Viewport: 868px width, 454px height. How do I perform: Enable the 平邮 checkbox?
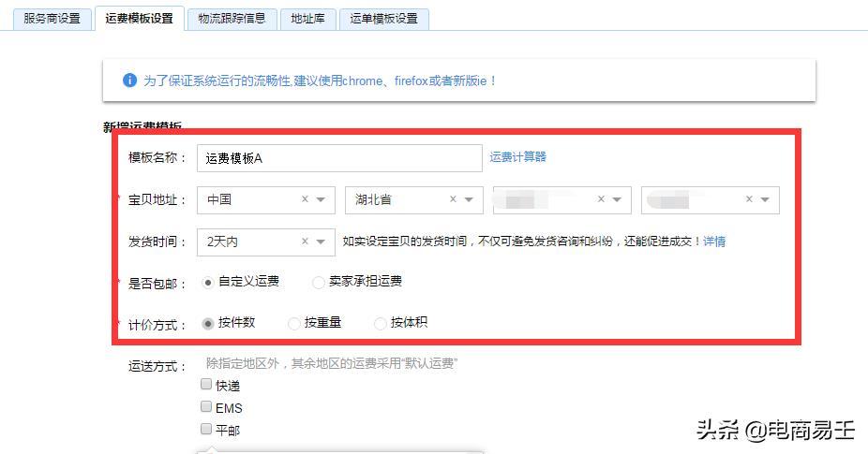(206, 429)
